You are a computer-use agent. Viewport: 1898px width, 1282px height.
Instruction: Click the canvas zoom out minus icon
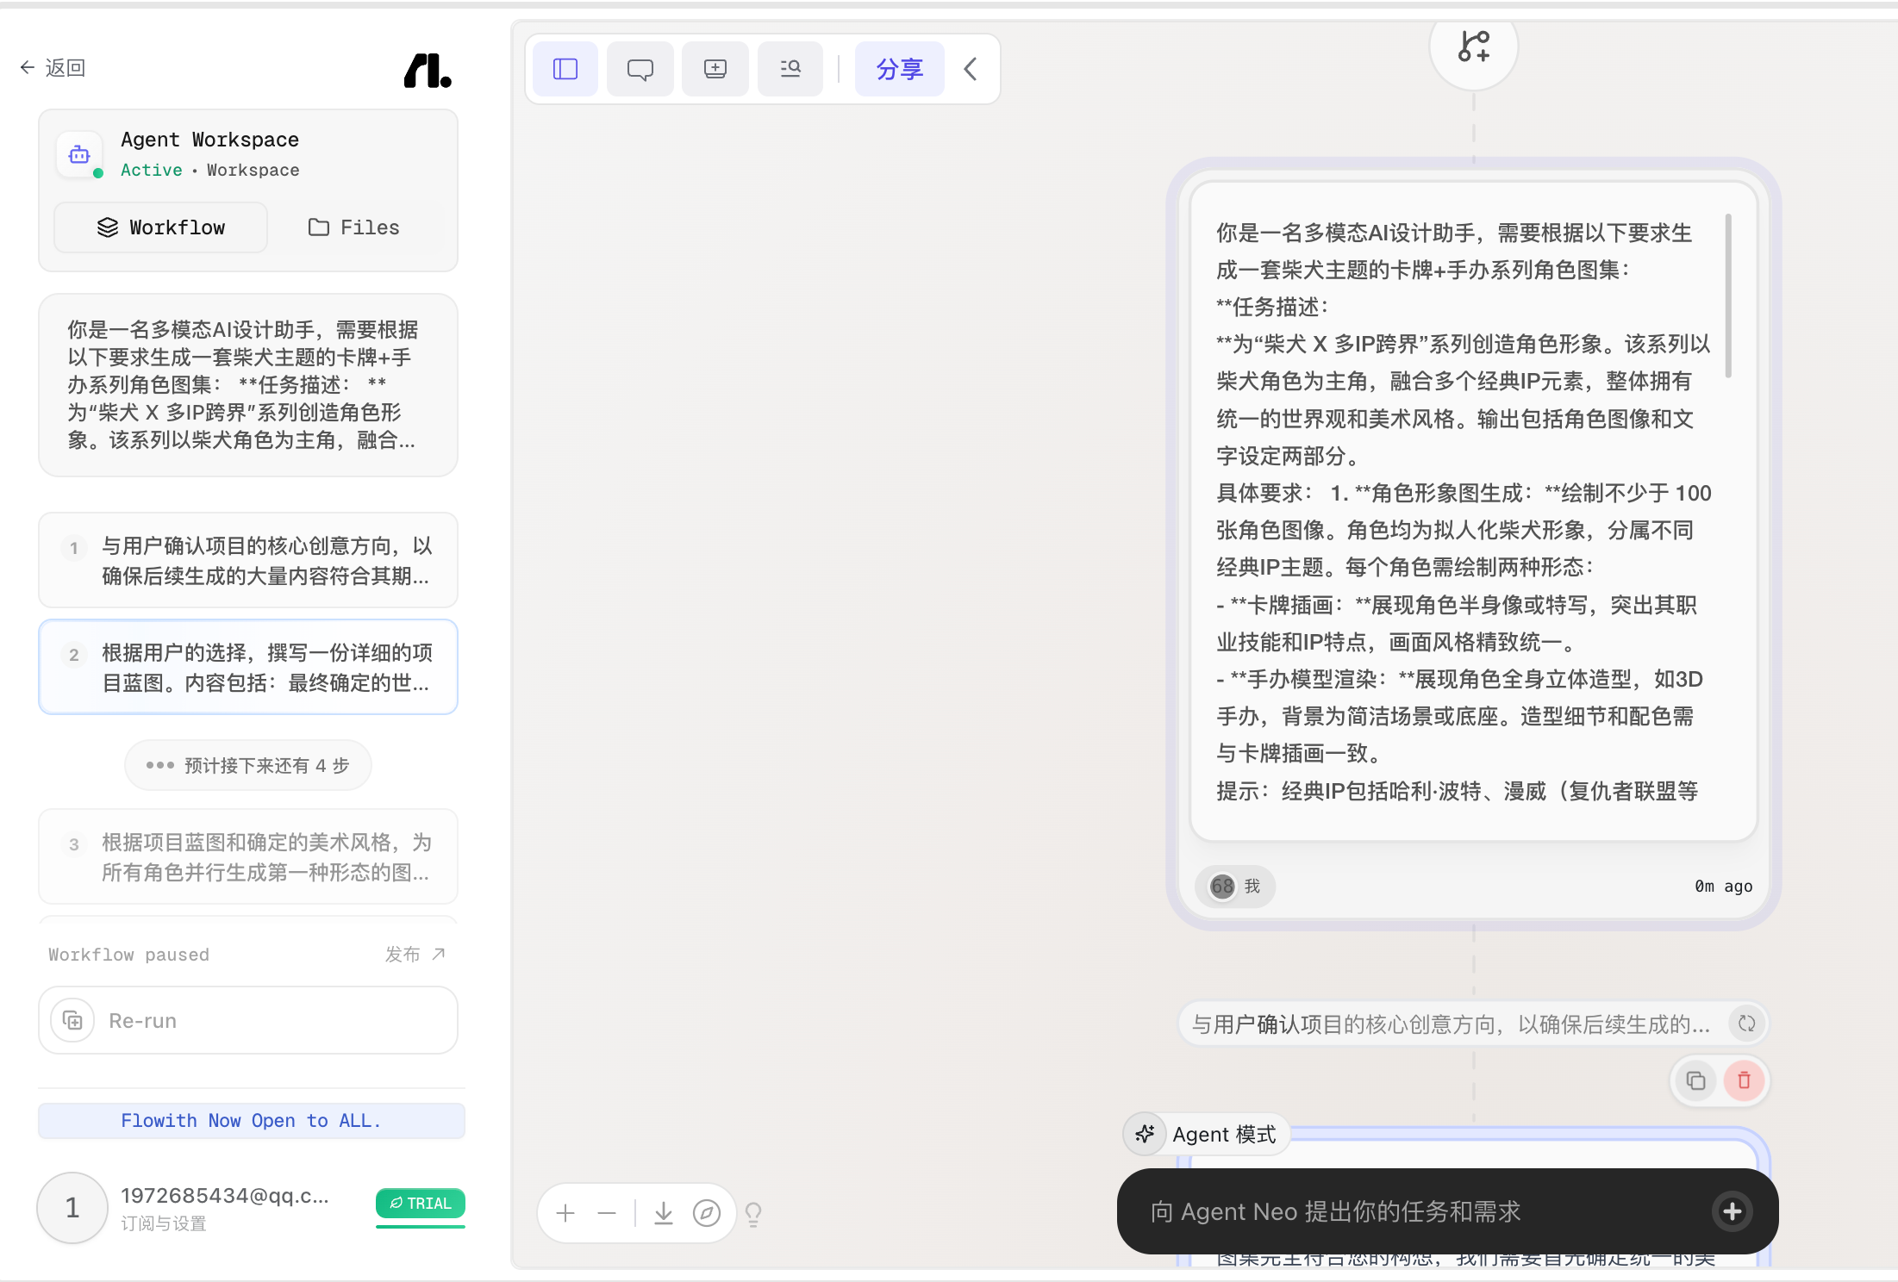(607, 1213)
